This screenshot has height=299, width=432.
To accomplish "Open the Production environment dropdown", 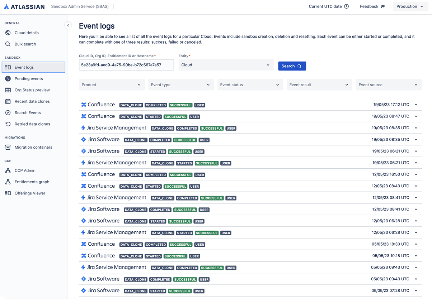I will pos(410,6).
